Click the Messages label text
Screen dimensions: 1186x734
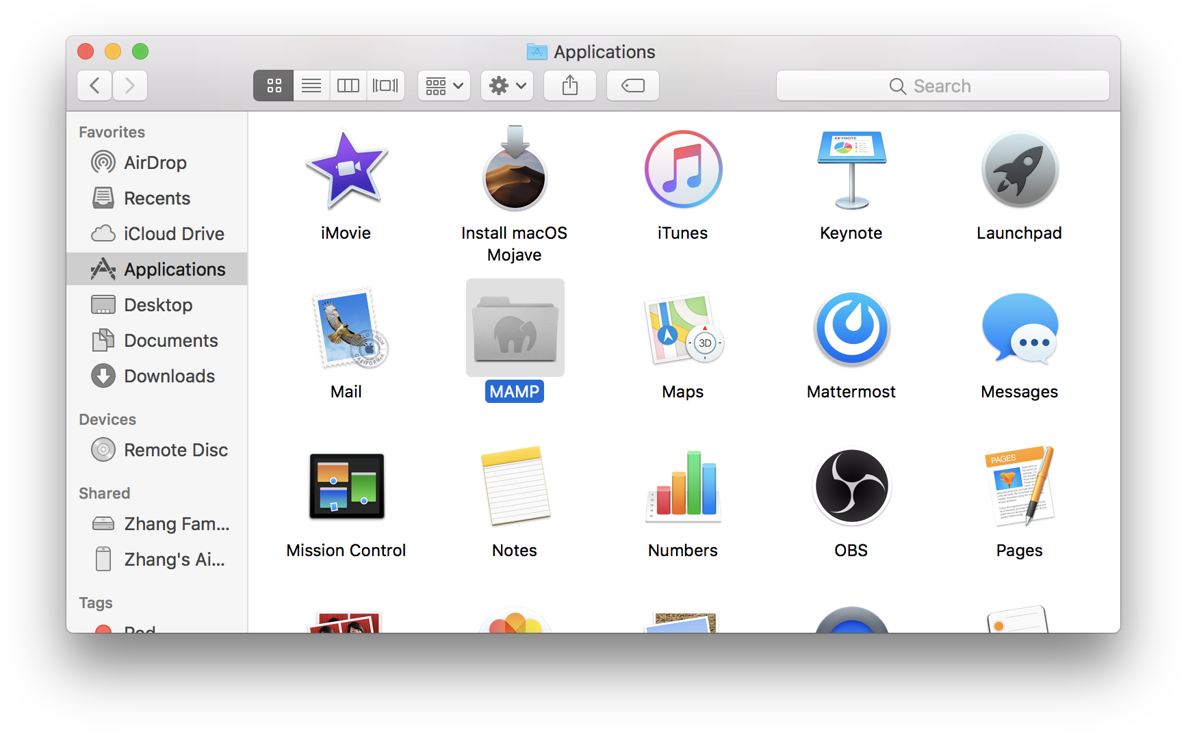tap(1020, 391)
